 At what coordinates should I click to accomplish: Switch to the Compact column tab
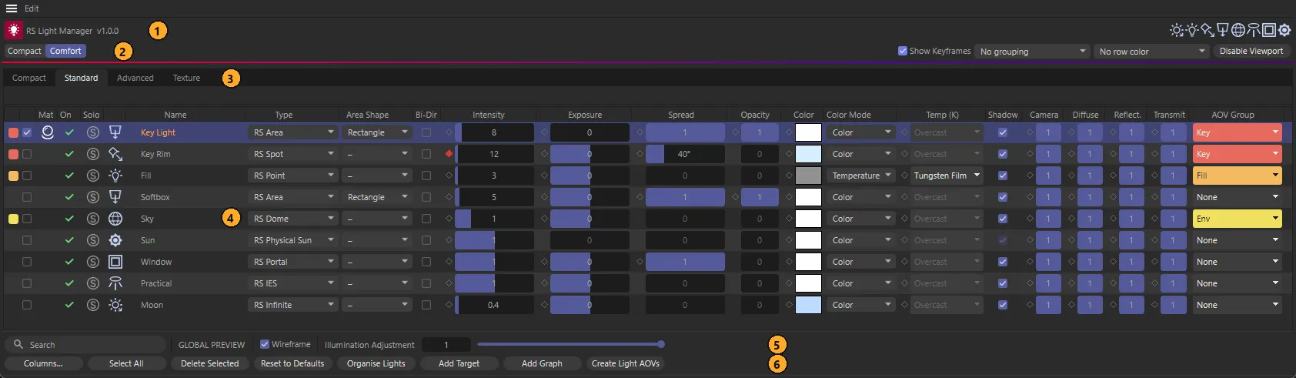pos(29,78)
